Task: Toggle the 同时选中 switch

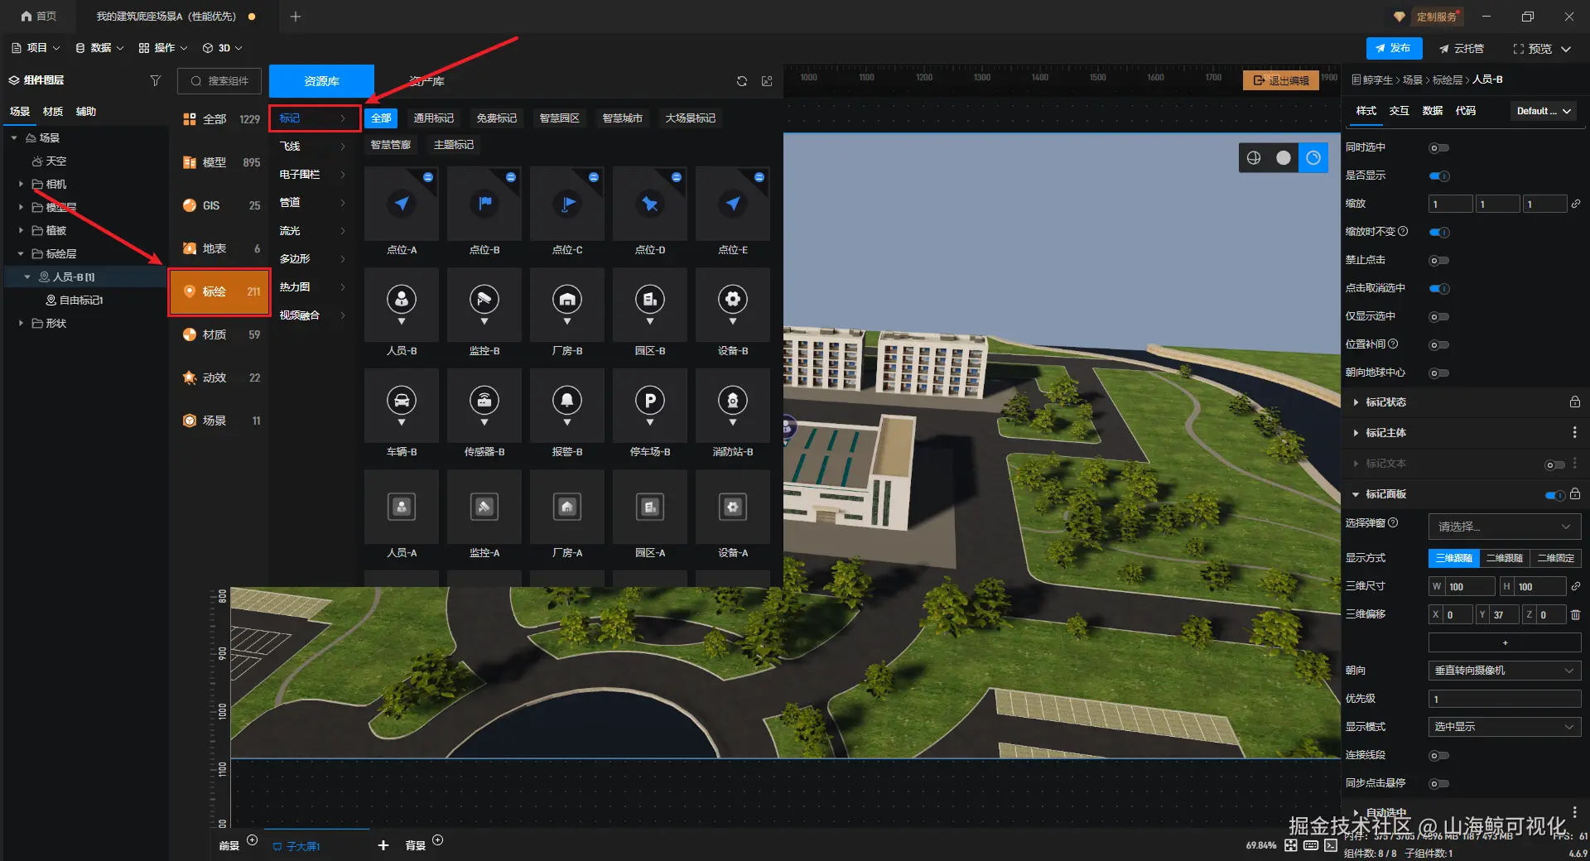Action: [x=1439, y=148]
